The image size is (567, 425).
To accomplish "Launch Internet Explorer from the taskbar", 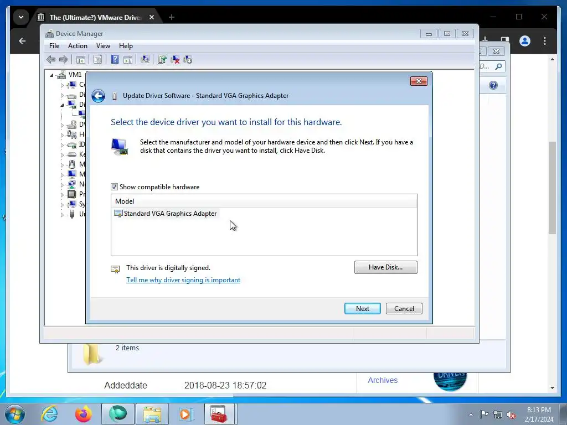I will coord(49,414).
